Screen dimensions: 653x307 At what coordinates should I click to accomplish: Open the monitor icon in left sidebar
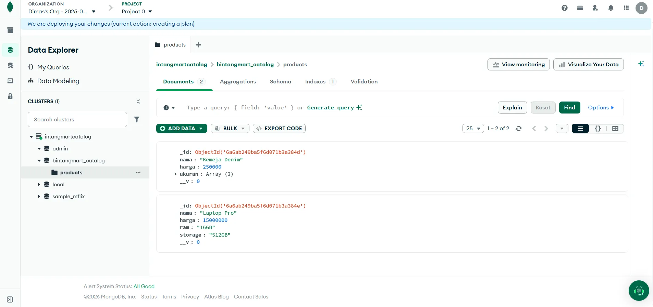[x=10, y=81]
